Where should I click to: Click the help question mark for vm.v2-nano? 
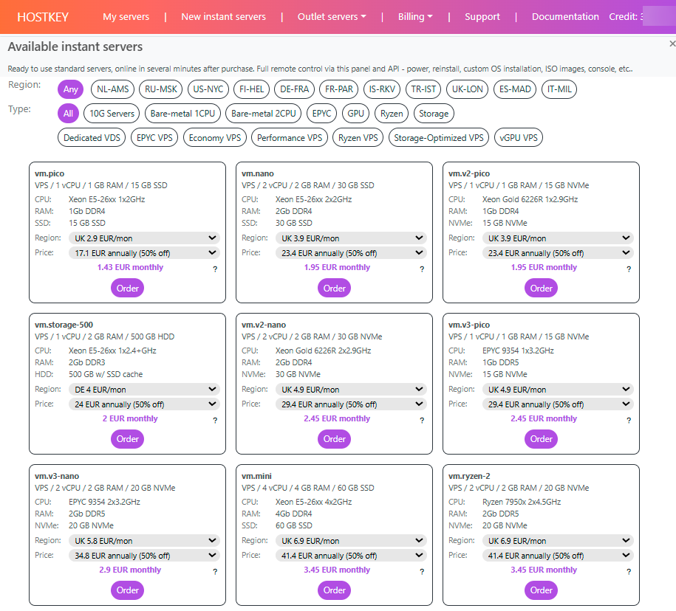point(422,421)
